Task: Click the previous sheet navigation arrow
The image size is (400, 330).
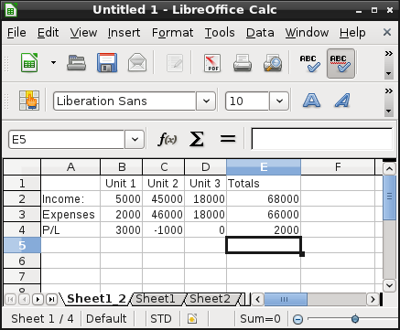Action: pos(24,299)
